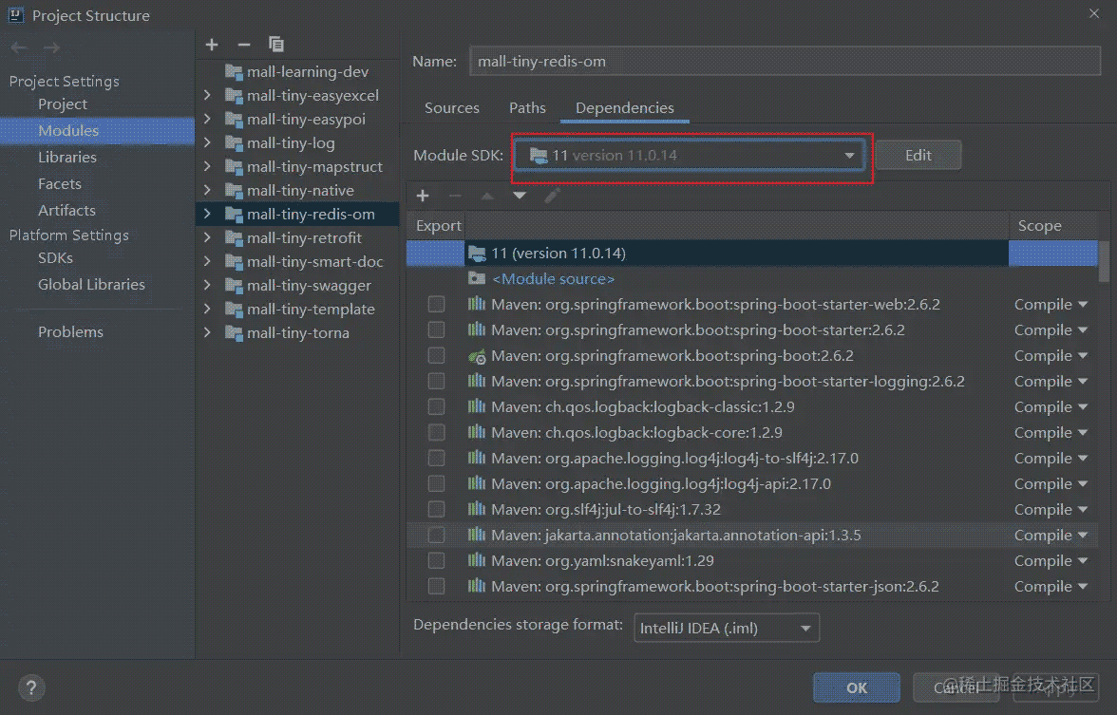
Task: Open the Module SDK dropdown
Action: (x=690, y=156)
